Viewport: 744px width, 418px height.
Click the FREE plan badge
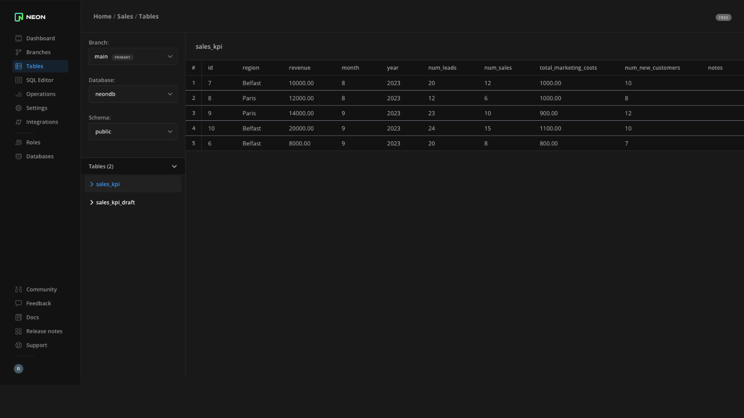click(x=724, y=18)
